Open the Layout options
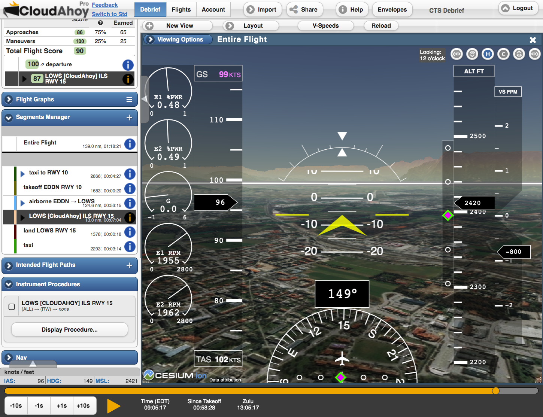 point(251,26)
